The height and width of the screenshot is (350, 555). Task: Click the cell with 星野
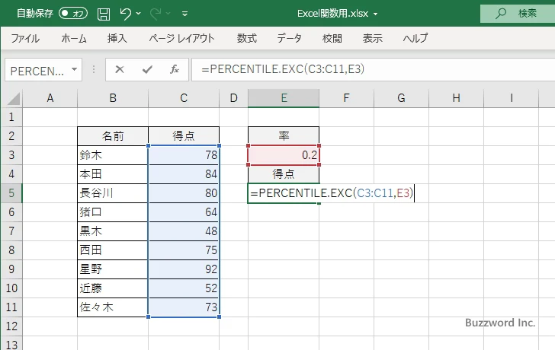click(x=113, y=269)
